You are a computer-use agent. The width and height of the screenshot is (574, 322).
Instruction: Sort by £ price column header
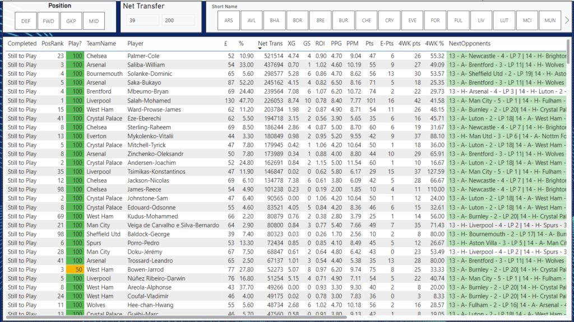pyautogui.click(x=226, y=43)
